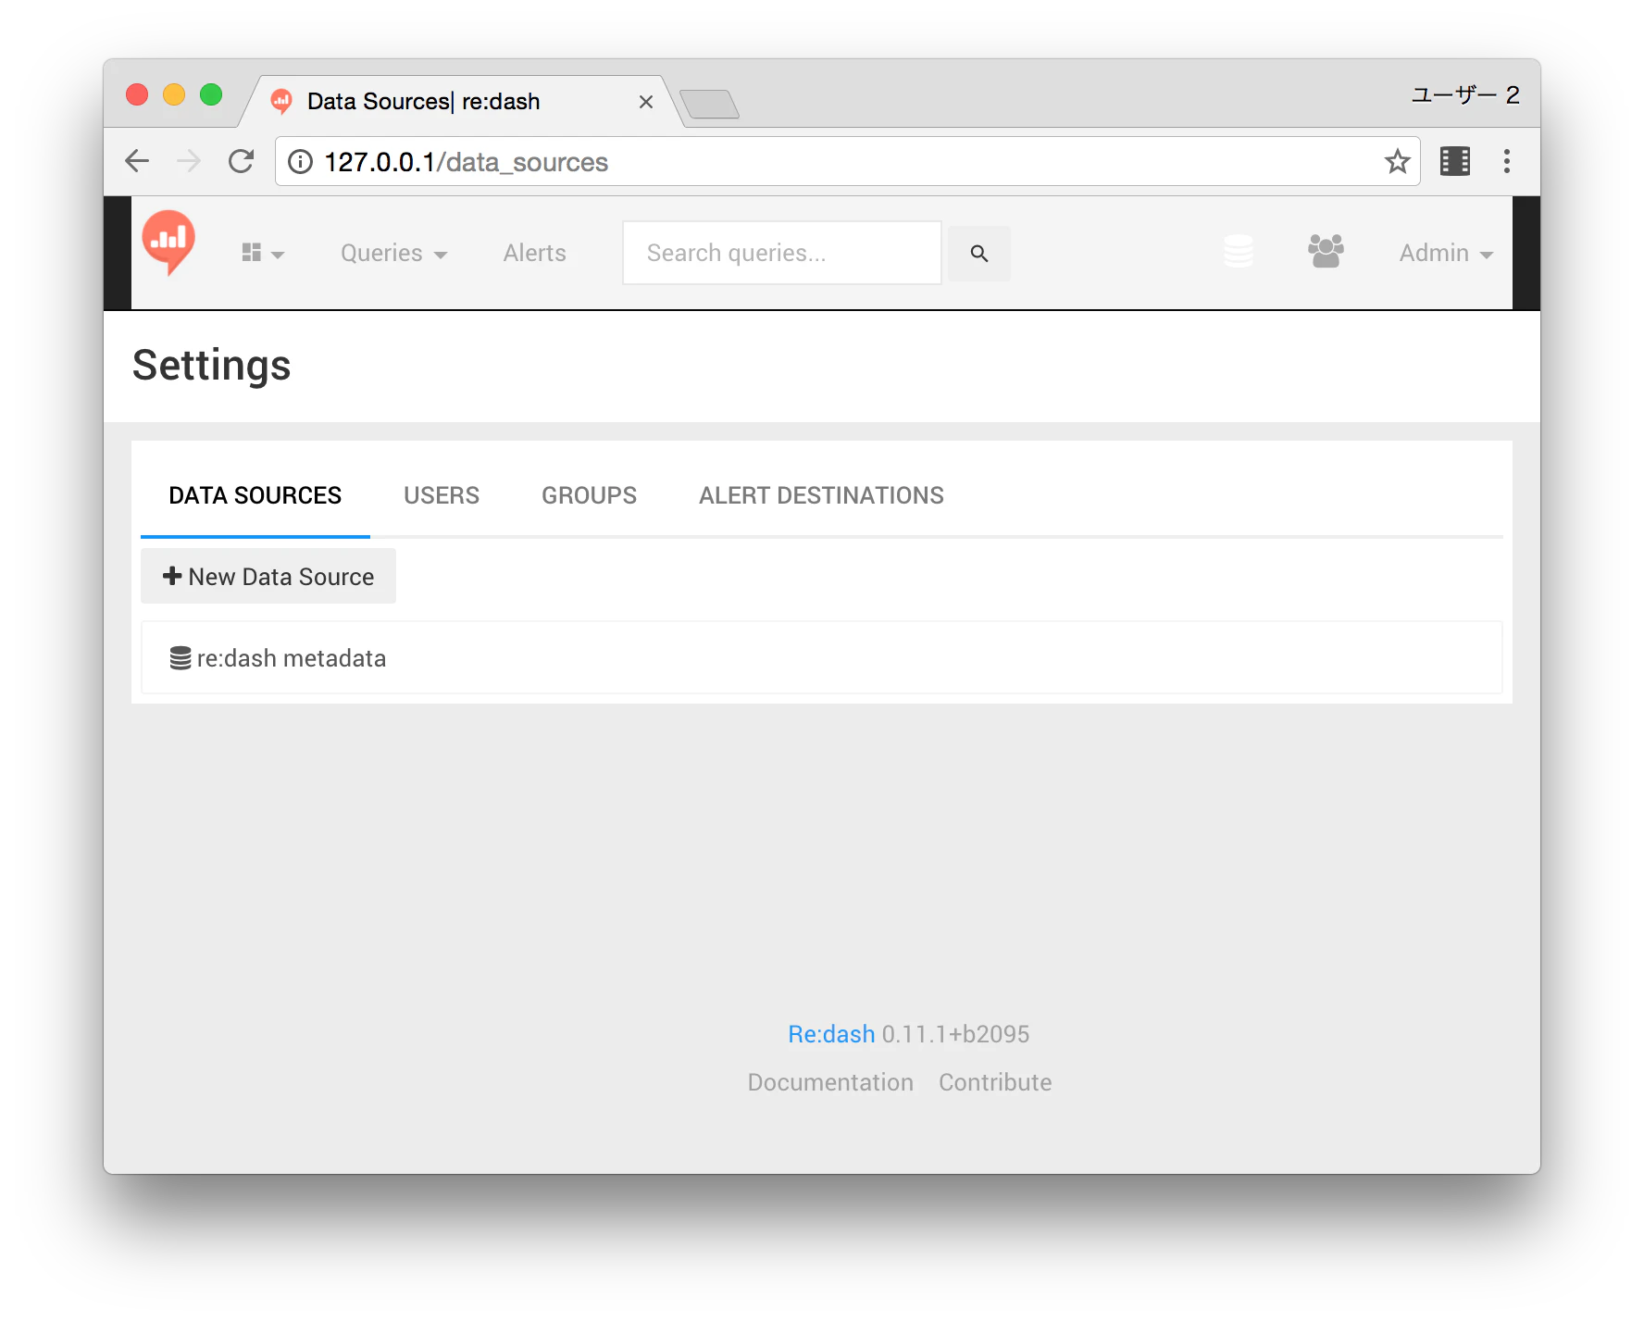The image size is (1644, 1322).
Task: Click the browser forward arrow
Action: (x=189, y=161)
